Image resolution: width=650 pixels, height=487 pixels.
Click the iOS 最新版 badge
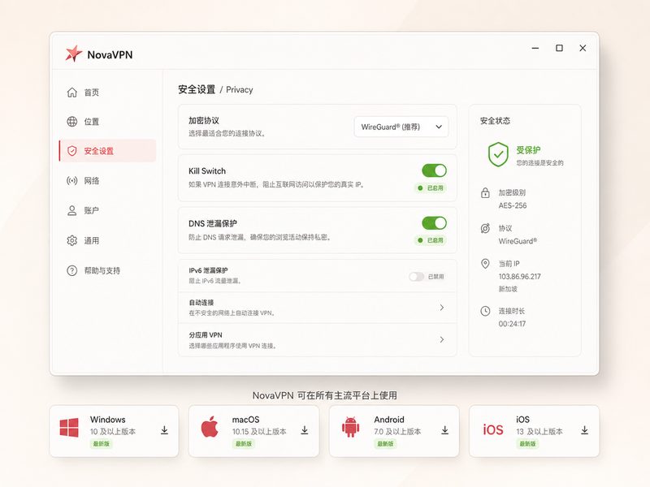527,444
